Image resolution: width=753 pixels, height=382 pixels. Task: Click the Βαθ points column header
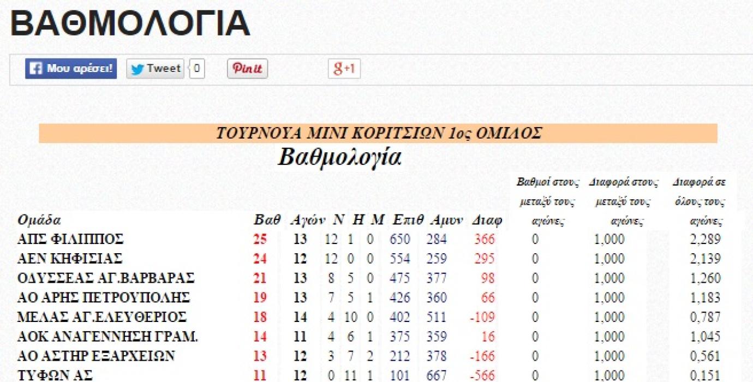267,220
